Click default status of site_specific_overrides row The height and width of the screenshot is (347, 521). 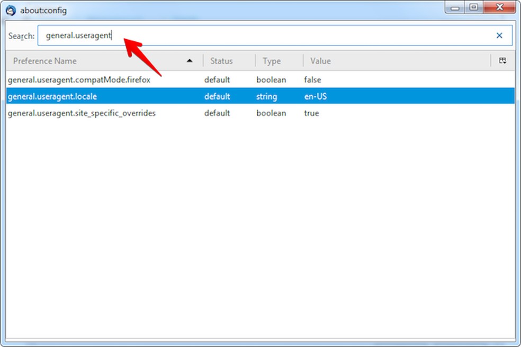217,113
